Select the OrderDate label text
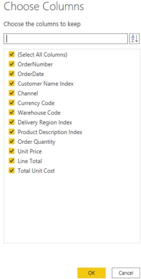 point(31,74)
